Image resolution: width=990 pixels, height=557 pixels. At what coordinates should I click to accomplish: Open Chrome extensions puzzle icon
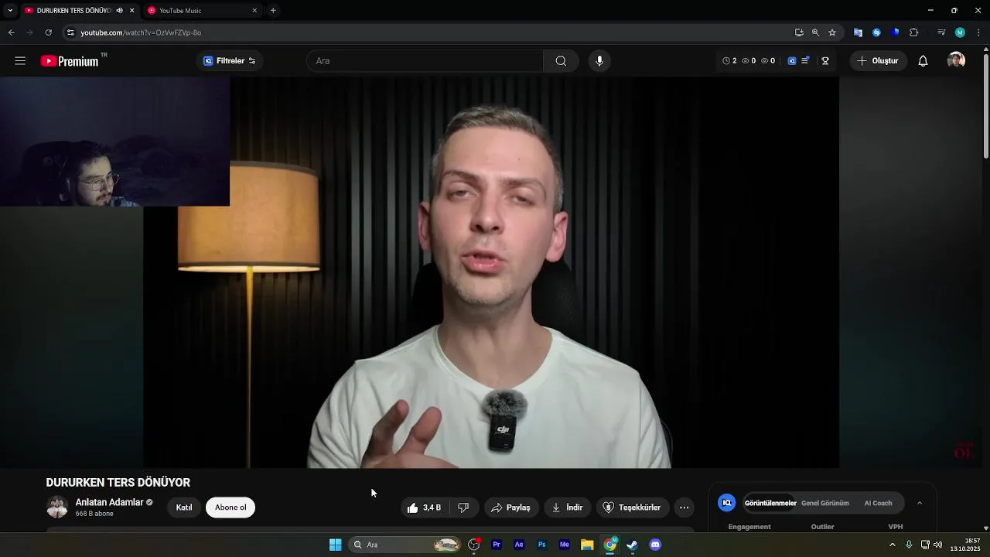coord(914,32)
